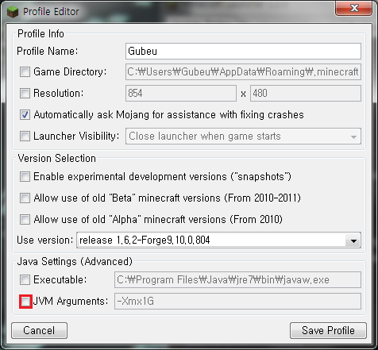Allow use of old Beta minecraft versions
Screen dimensions: 378x350
pyautogui.click(x=25, y=198)
